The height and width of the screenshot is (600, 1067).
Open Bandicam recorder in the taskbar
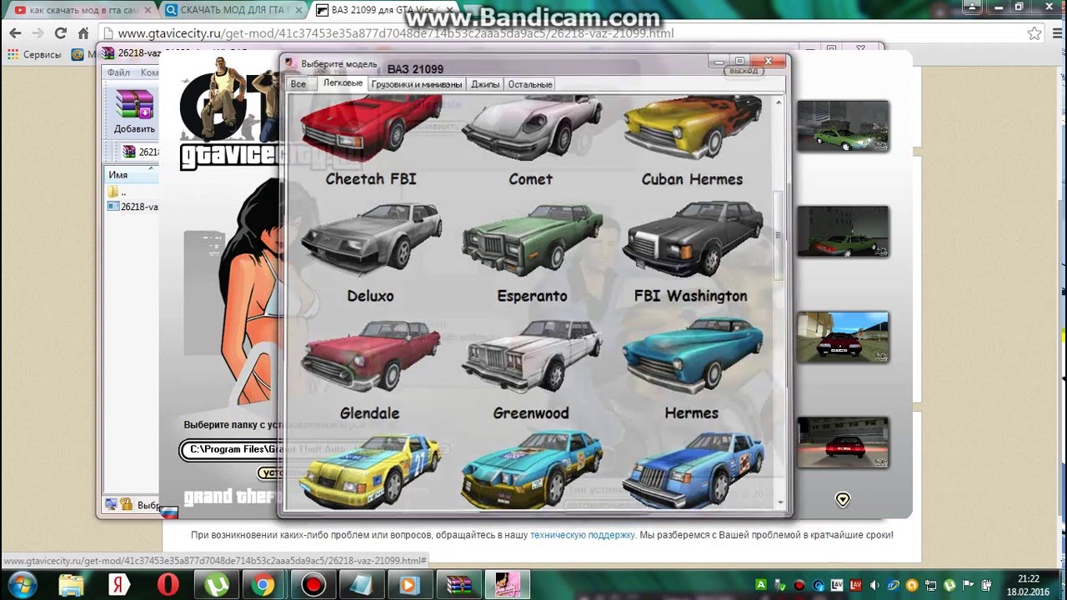pos(313,584)
